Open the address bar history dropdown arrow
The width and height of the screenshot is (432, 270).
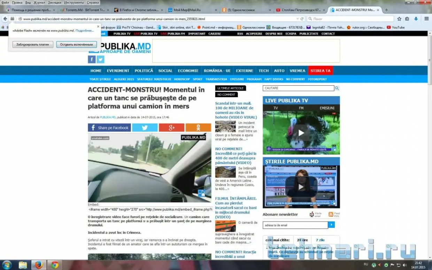297,19
